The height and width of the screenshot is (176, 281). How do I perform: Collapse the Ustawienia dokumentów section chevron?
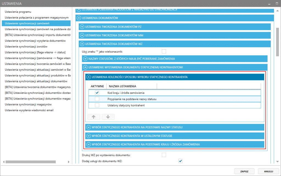click(79, 18)
